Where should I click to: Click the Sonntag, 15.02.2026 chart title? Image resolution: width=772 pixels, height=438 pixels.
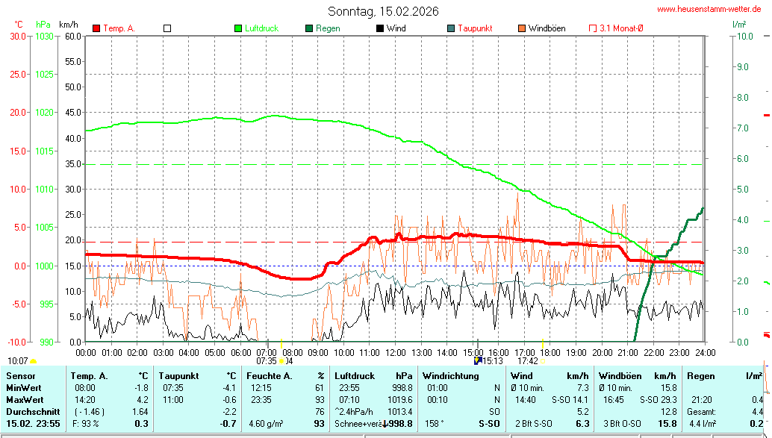tap(383, 11)
